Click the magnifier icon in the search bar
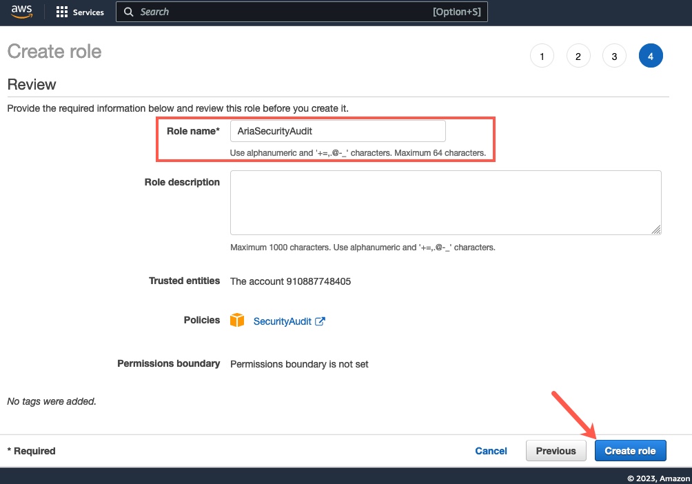The height and width of the screenshot is (484, 692). click(x=128, y=12)
